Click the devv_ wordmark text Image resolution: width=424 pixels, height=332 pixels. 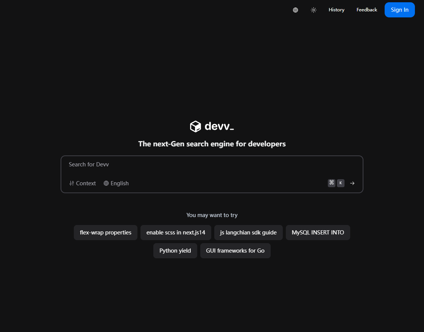pos(219,126)
